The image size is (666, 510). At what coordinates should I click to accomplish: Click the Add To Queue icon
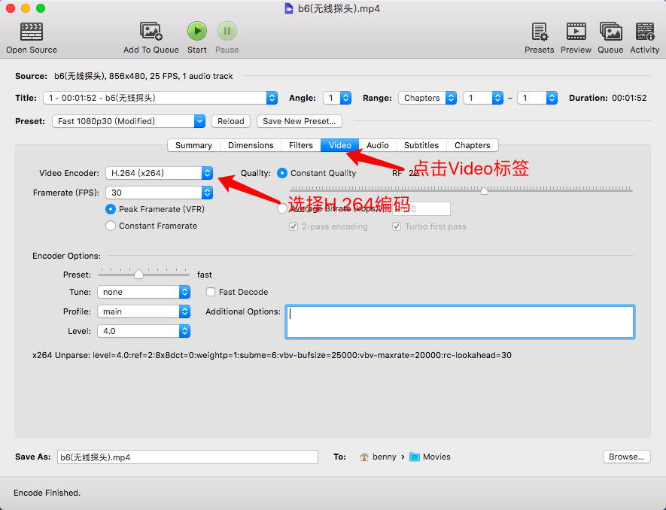click(x=151, y=31)
